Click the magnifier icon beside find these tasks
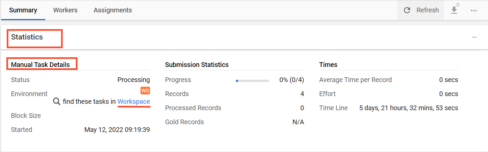 pyautogui.click(x=57, y=101)
